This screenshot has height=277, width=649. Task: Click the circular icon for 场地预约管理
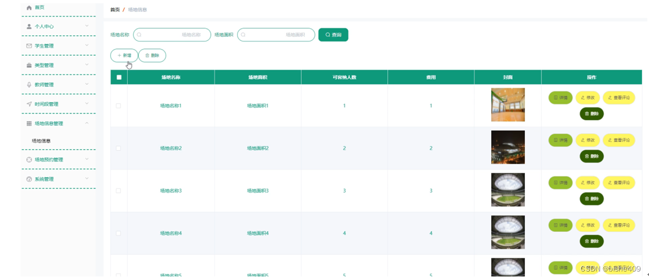coord(29,160)
